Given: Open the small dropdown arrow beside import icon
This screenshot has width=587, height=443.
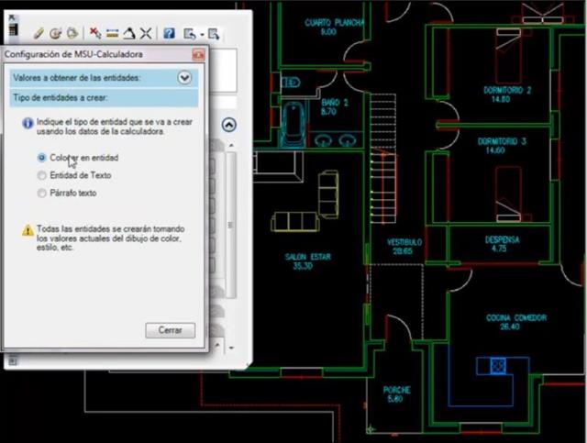Looking at the screenshot, I should tap(202, 35).
